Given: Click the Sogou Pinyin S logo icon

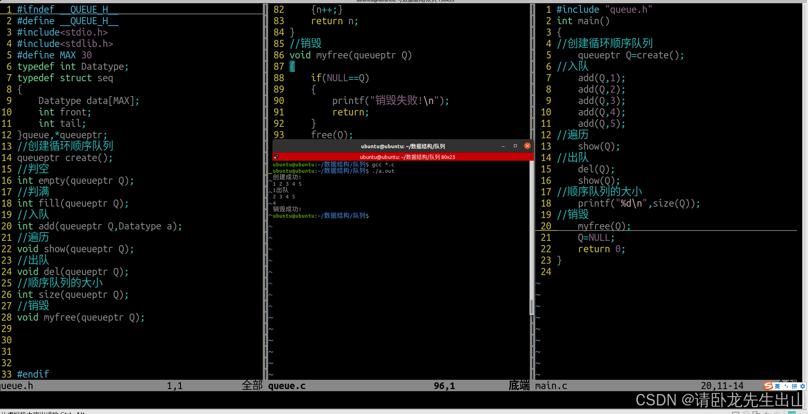Looking at the screenshot, I should point(768,385).
